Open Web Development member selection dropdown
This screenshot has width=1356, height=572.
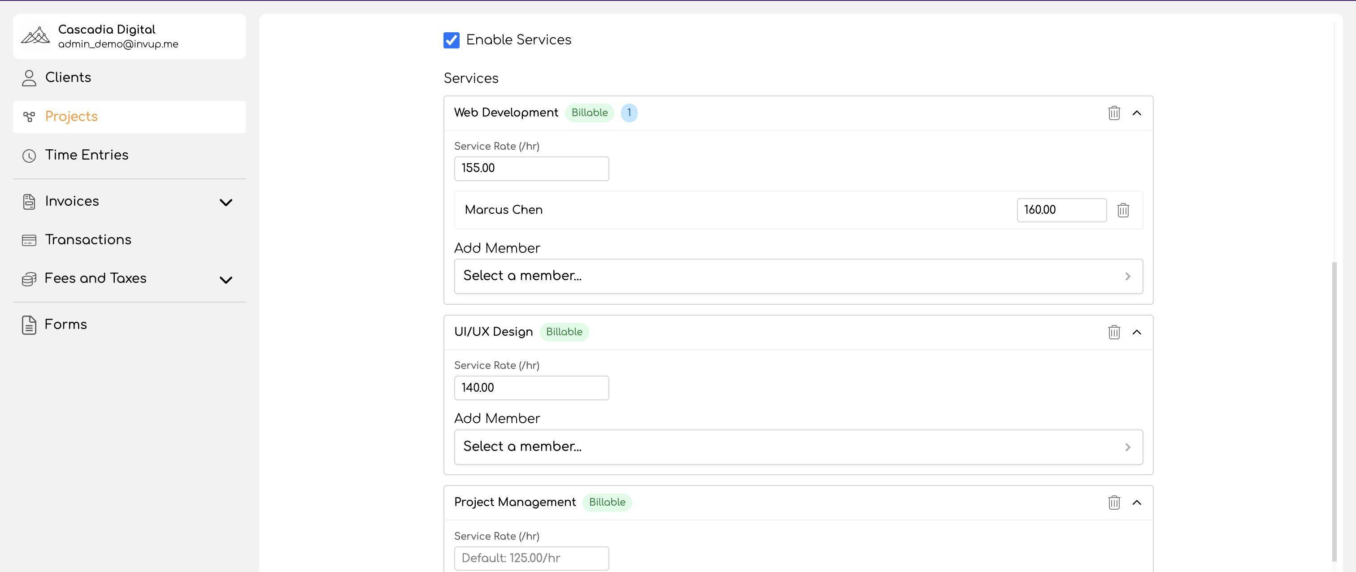[798, 276]
